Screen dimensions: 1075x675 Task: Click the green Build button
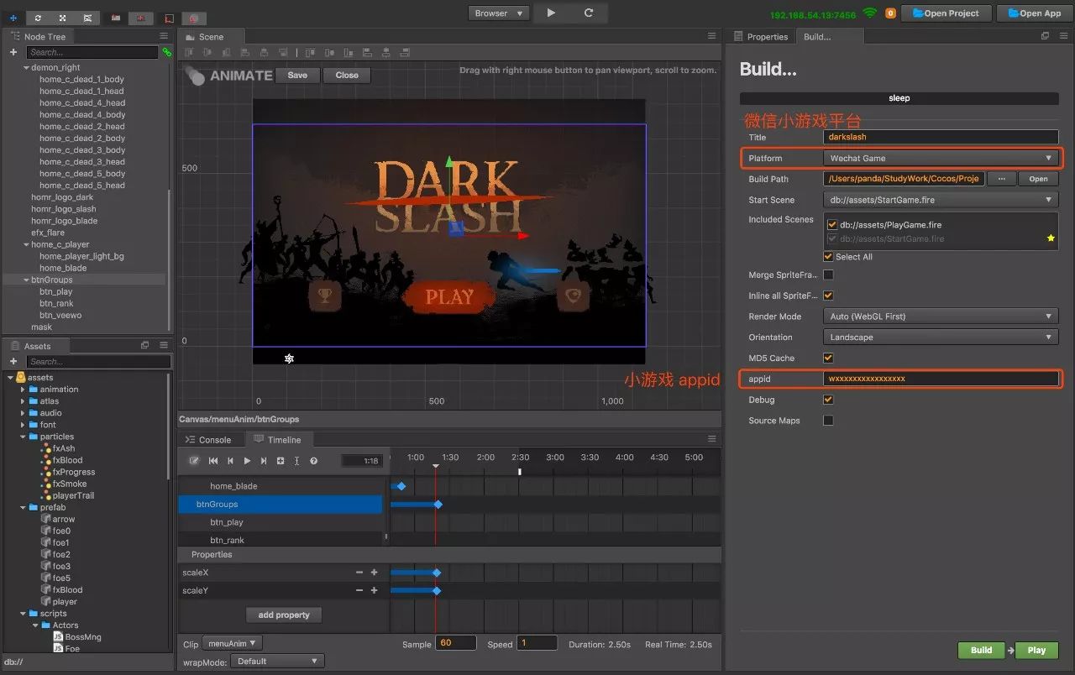[982, 650]
